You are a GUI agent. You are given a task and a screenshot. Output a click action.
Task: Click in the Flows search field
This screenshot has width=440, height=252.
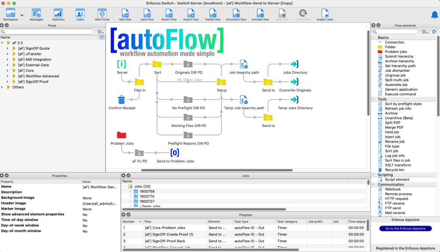click(47, 32)
